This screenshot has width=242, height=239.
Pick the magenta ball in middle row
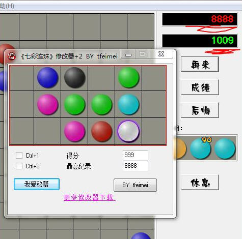tap(47, 104)
